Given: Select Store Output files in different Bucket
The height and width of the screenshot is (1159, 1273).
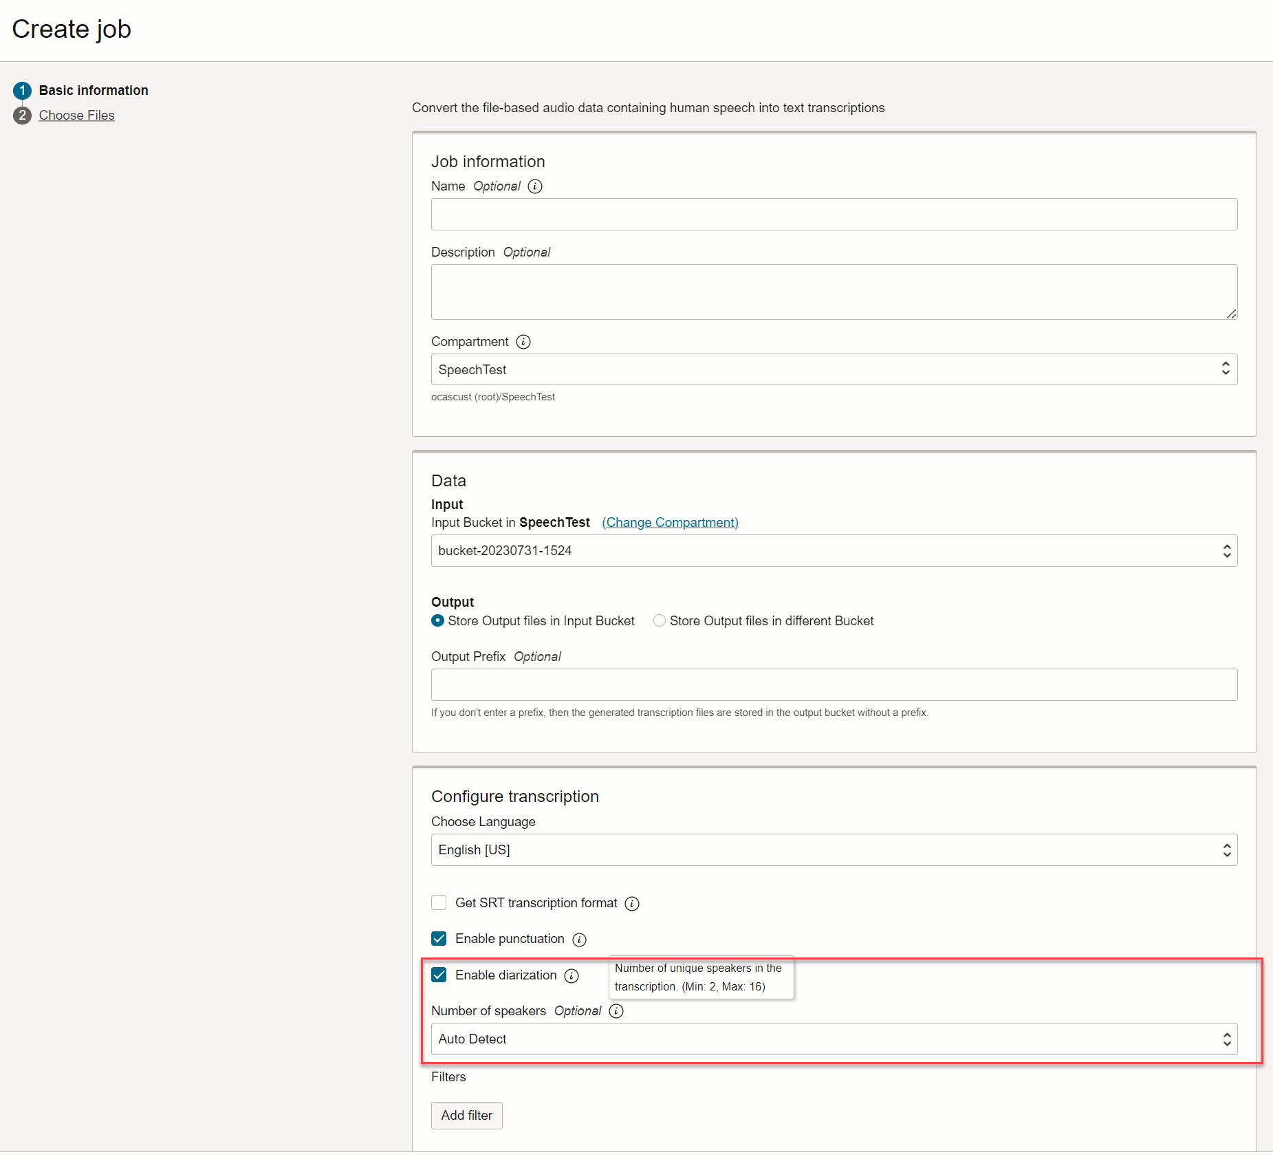Looking at the screenshot, I should click(660, 621).
